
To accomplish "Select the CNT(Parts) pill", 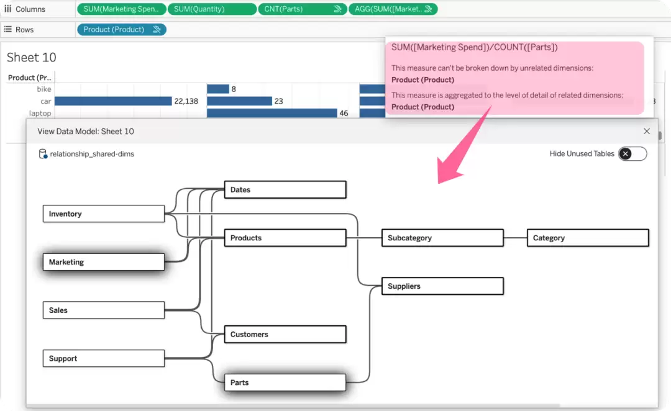I will (x=303, y=9).
